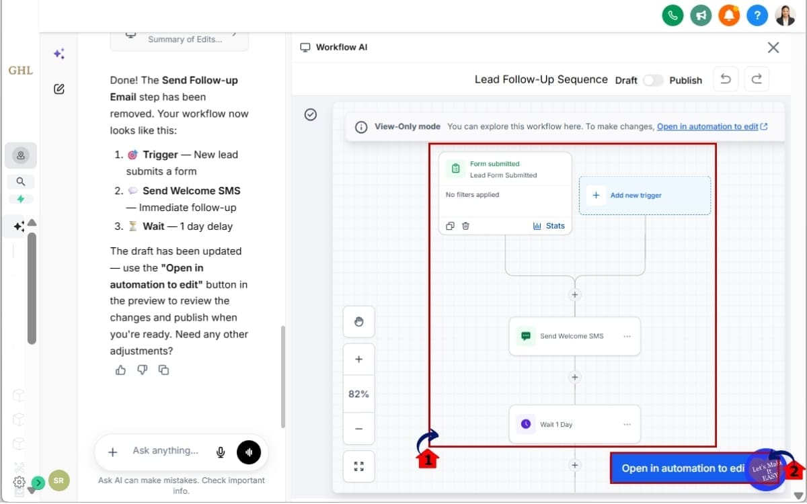The image size is (807, 504).
Task: Open the user profile avatar photo
Action: tap(785, 15)
